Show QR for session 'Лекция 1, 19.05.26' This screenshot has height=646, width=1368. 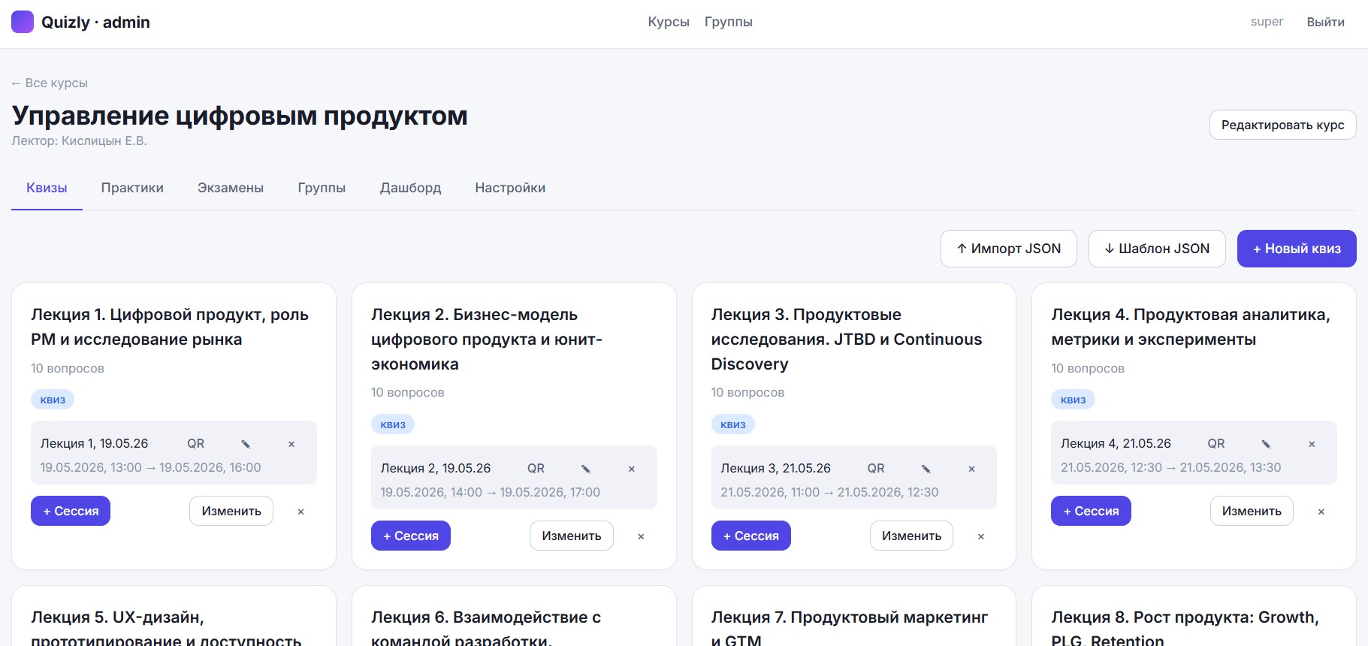pyautogui.click(x=196, y=444)
